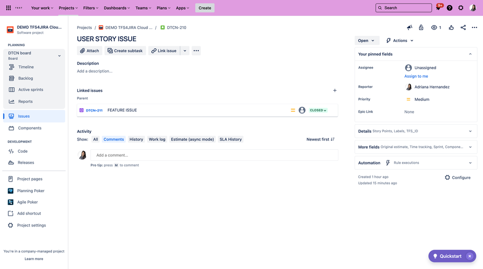This screenshot has height=269, width=483.
Task: Add a linked issue with the plus icon
Action: pos(335,90)
